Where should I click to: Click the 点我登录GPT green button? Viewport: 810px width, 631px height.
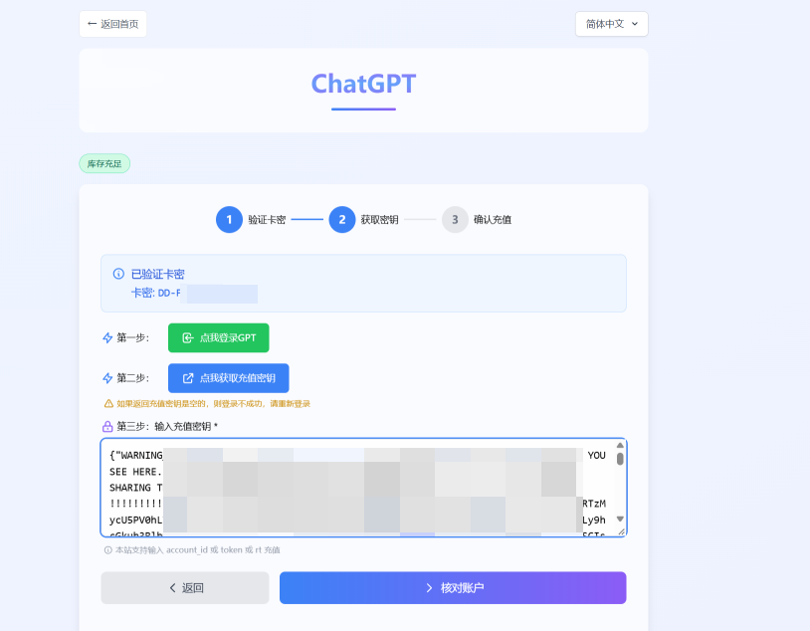[x=219, y=338]
